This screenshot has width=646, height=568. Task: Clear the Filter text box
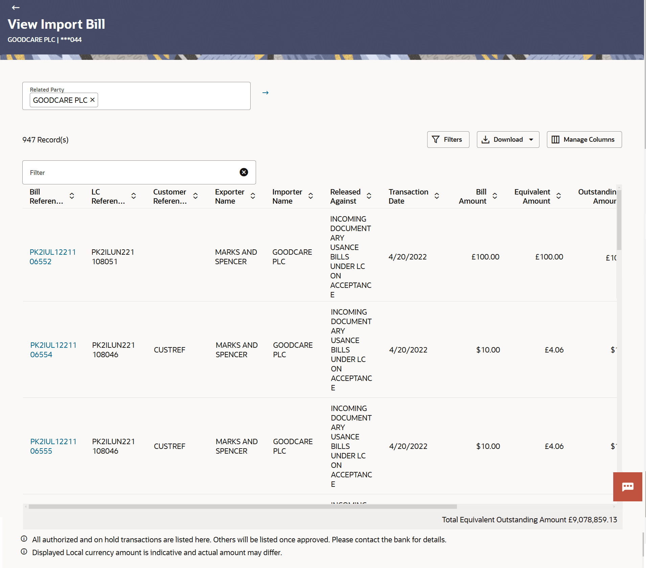point(244,172)
